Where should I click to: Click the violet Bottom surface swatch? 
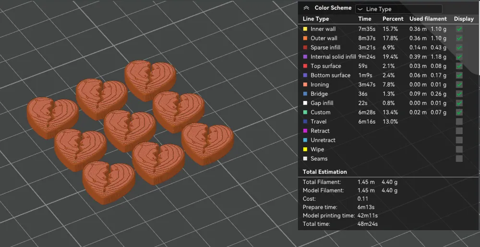pos(305,75)
